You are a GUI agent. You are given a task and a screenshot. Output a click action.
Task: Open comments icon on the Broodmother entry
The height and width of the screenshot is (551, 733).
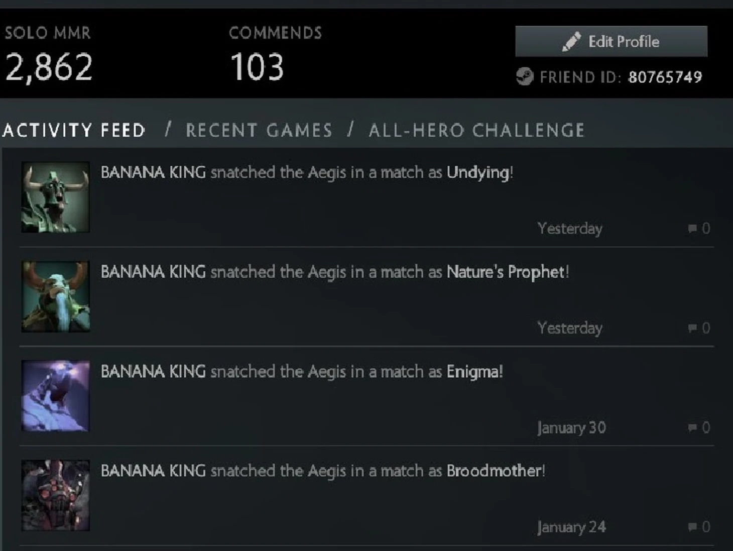pyautogui.click(x=693, y=527)
